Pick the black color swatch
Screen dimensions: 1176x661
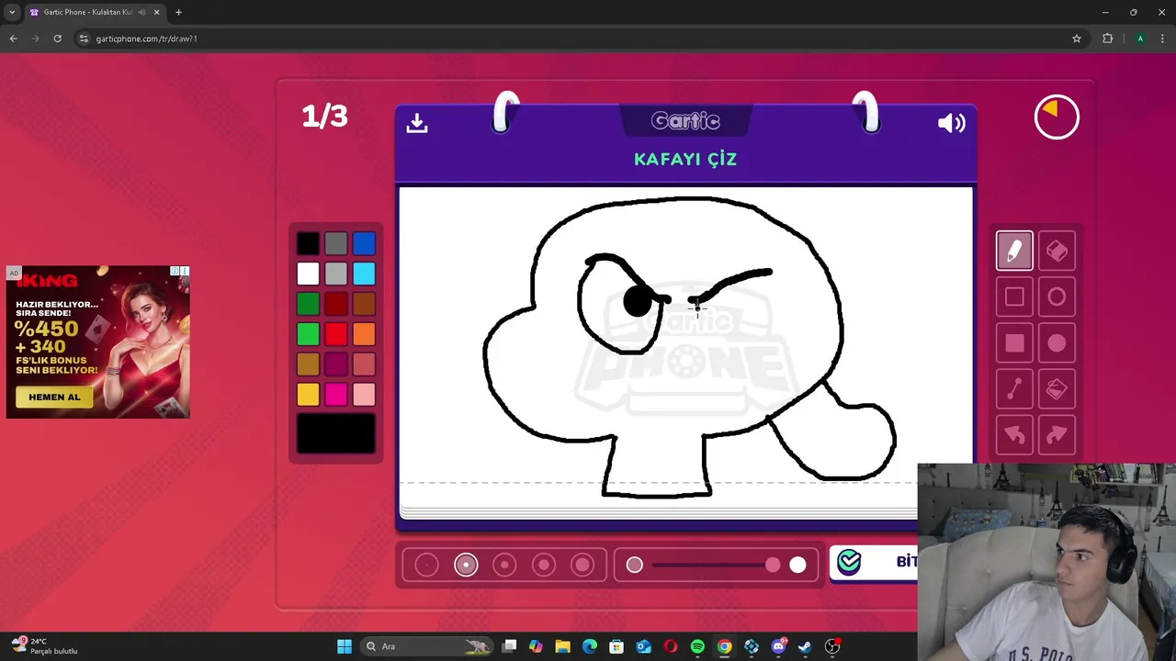(x=308, y=243)
